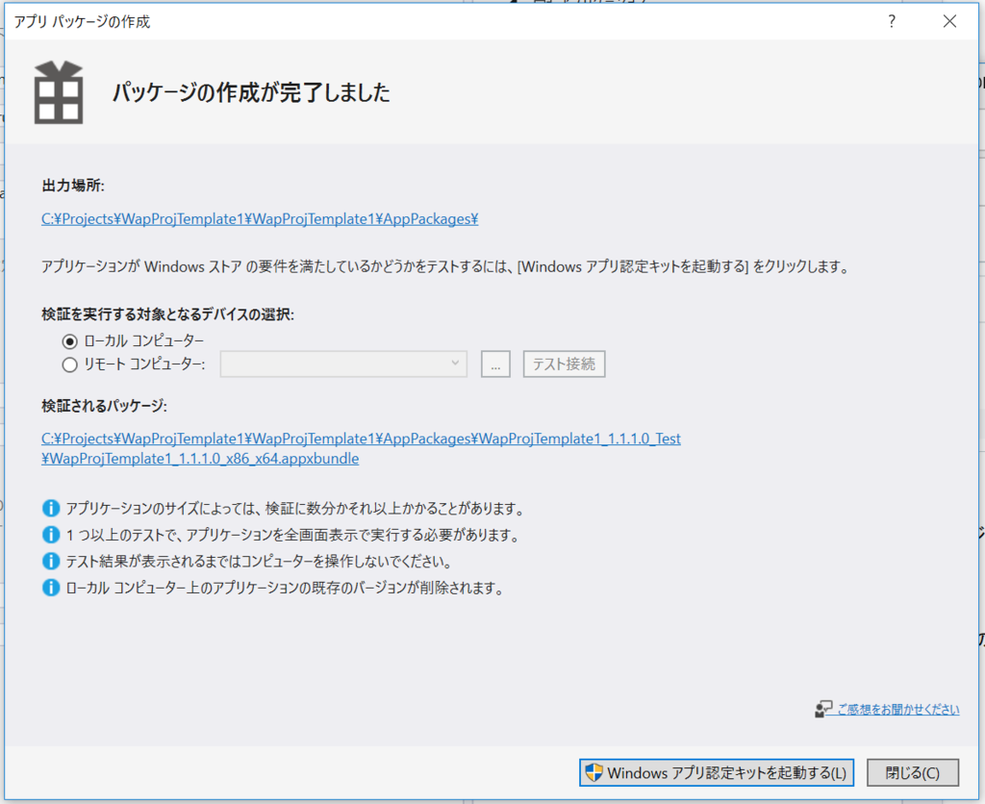
Task: Click the パッケージの作成が完了しました heading
Action: tap(251, 92)
